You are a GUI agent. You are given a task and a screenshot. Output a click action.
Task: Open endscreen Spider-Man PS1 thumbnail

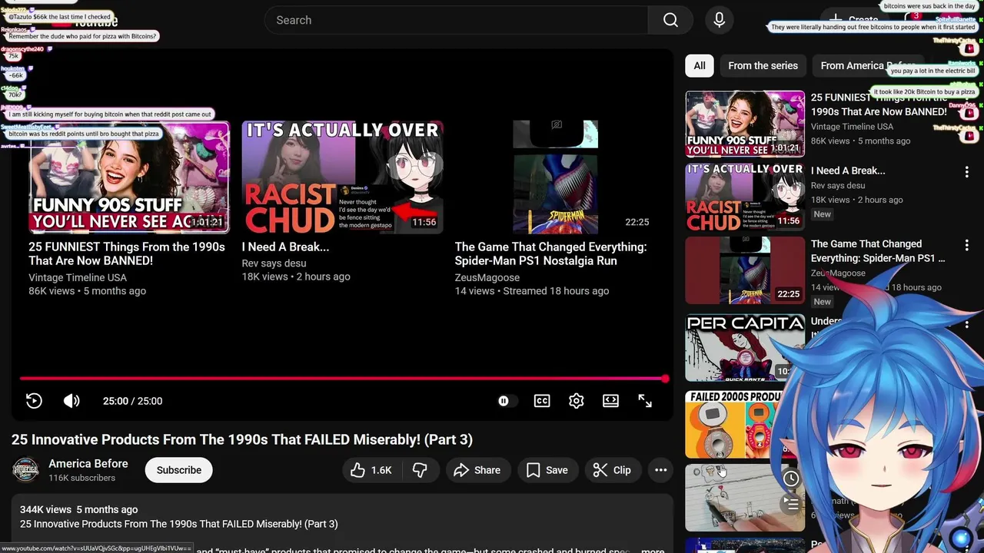pos(555,177)
